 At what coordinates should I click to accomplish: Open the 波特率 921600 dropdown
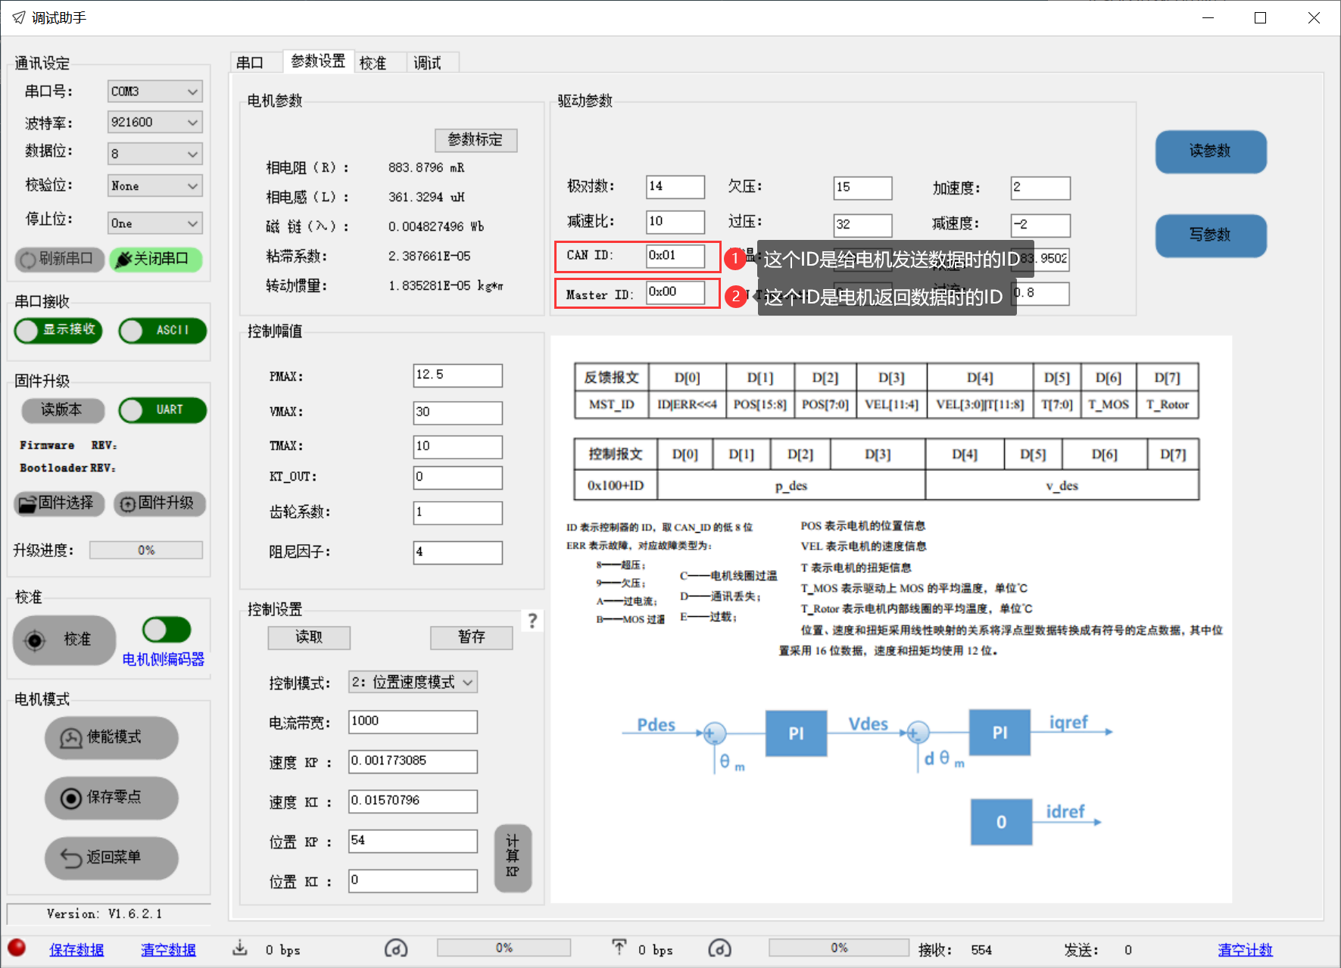[155, 122]
